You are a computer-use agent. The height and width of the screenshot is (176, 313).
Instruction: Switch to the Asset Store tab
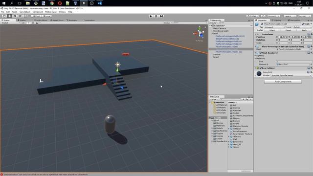click(57, 21)
